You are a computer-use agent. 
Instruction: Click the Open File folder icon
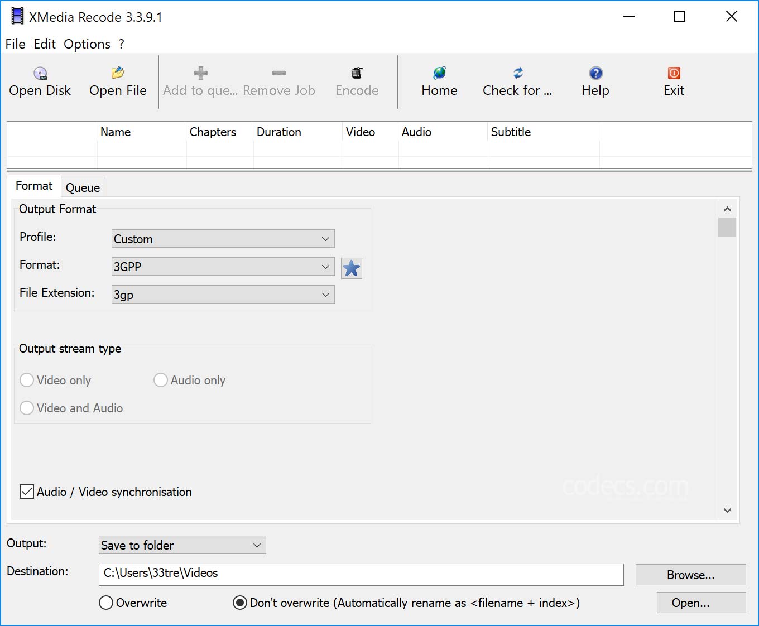tap(118, 73)
